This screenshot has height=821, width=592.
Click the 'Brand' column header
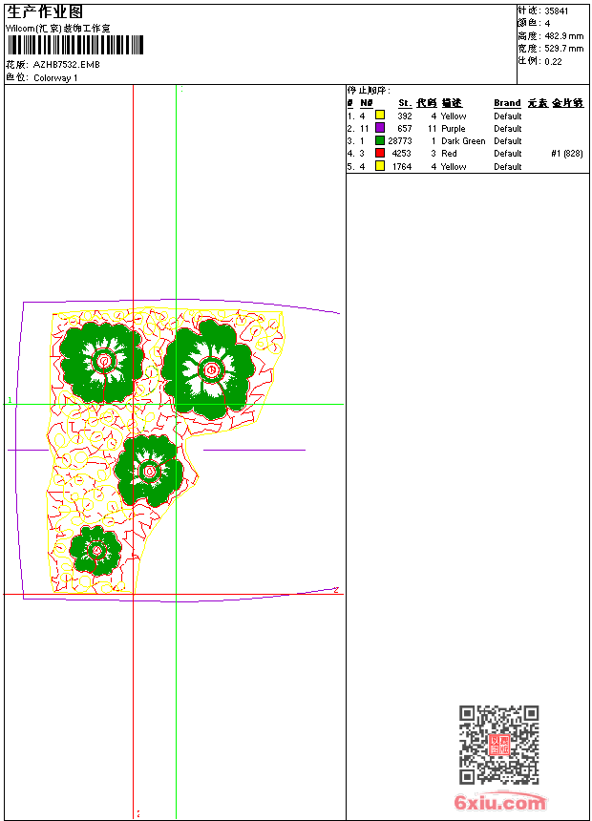507,103
